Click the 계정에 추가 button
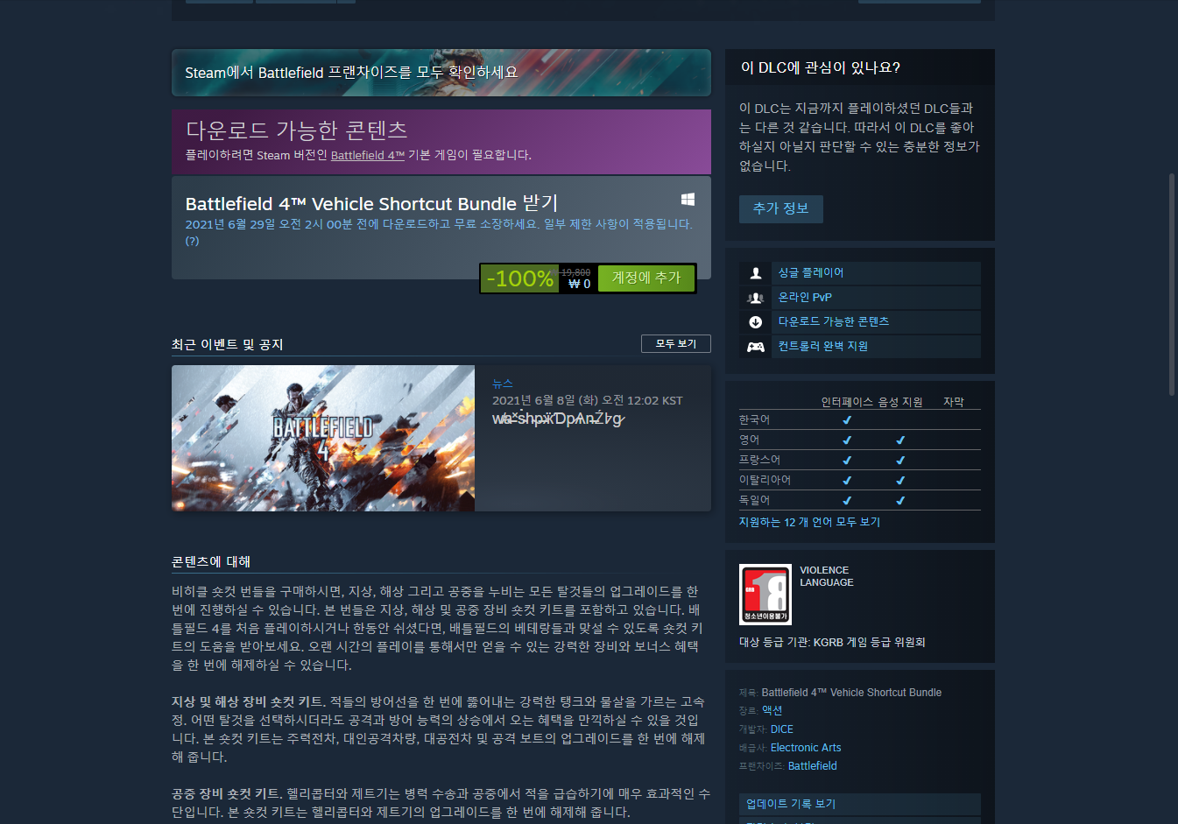 point(646,278)
